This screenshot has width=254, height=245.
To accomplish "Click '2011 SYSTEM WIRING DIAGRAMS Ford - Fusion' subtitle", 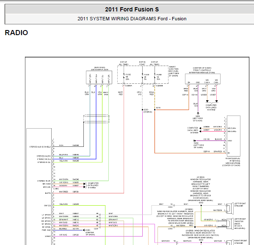I will (132, 19).
